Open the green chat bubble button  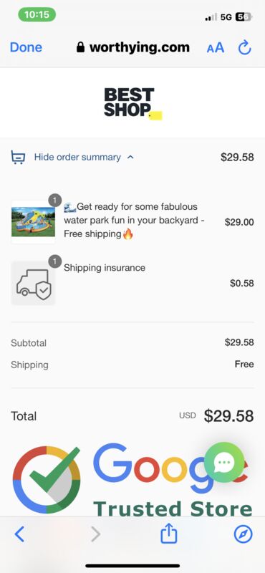[x=224, y=462]
